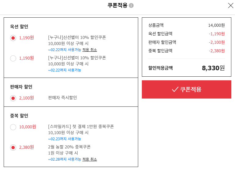Click the red 쿠폰적용 button
The image size is (235, 174).
(186, 89)
